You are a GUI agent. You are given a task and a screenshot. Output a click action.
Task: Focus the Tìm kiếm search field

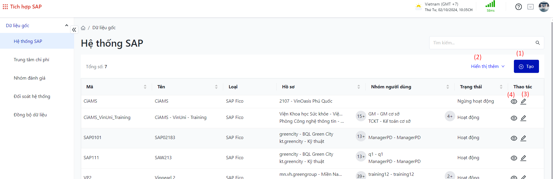pyautogui.click(x=482, y=43)
